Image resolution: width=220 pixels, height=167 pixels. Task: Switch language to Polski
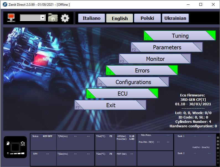pyautogui.click(x=147, y=18)
